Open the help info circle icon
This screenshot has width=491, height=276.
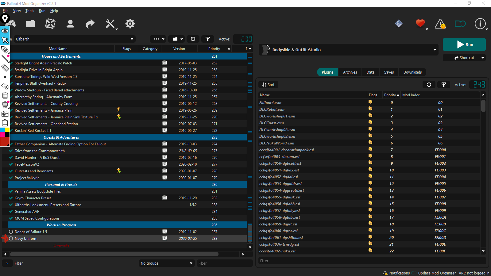click(480, 24)
